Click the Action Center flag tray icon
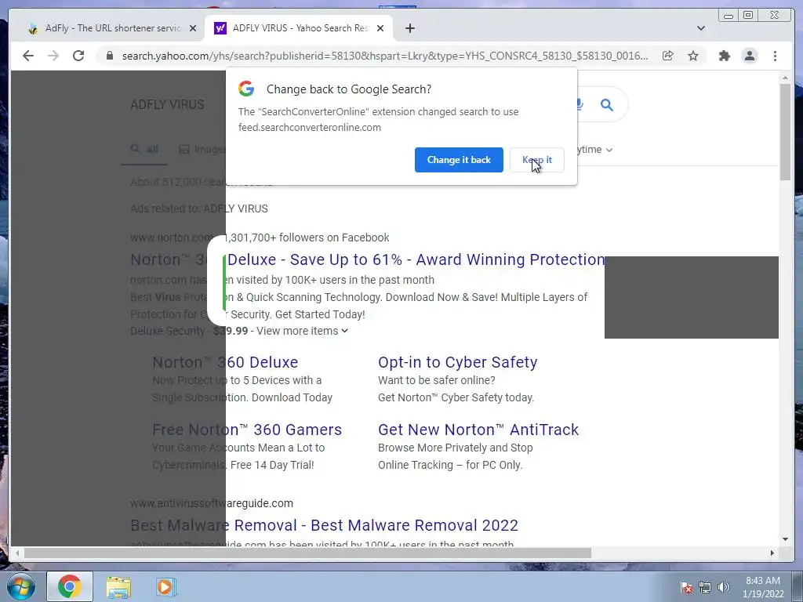This screenshot has width=803, height=602. tap(686, 587)
